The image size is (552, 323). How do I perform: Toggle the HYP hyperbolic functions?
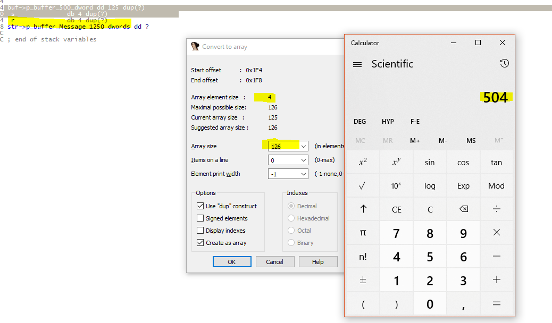[388, 122]
